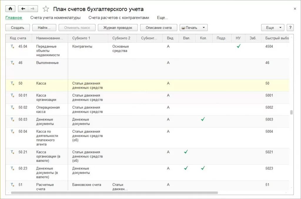301x199 pixels.
Task: Click the Кол. checkmark for account 50.03
Action: [x=203, y=119]
